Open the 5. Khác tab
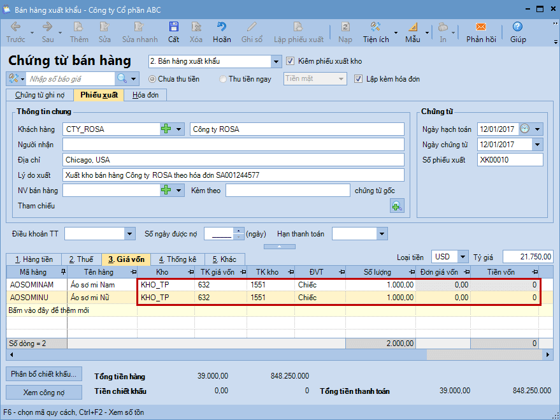The height and width of the screenshot is (420, 560). 225,259
